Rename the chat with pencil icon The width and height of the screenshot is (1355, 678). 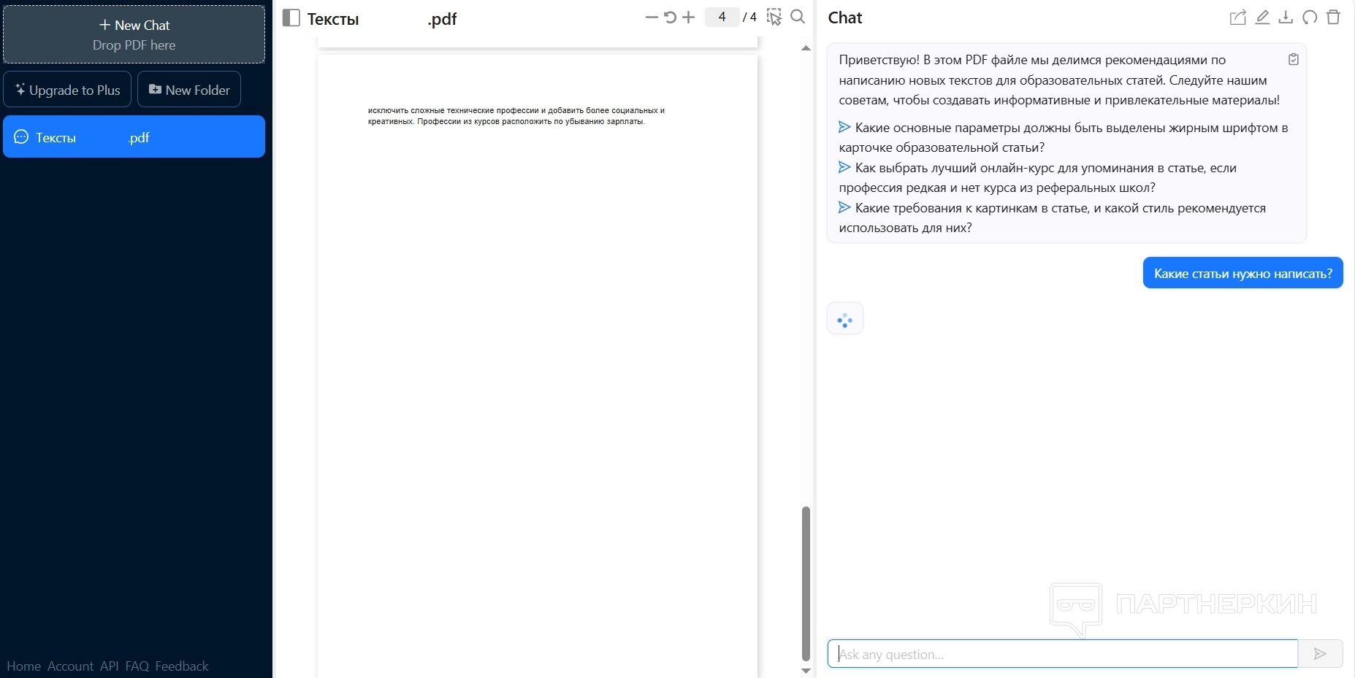[x=1262, y=18]
